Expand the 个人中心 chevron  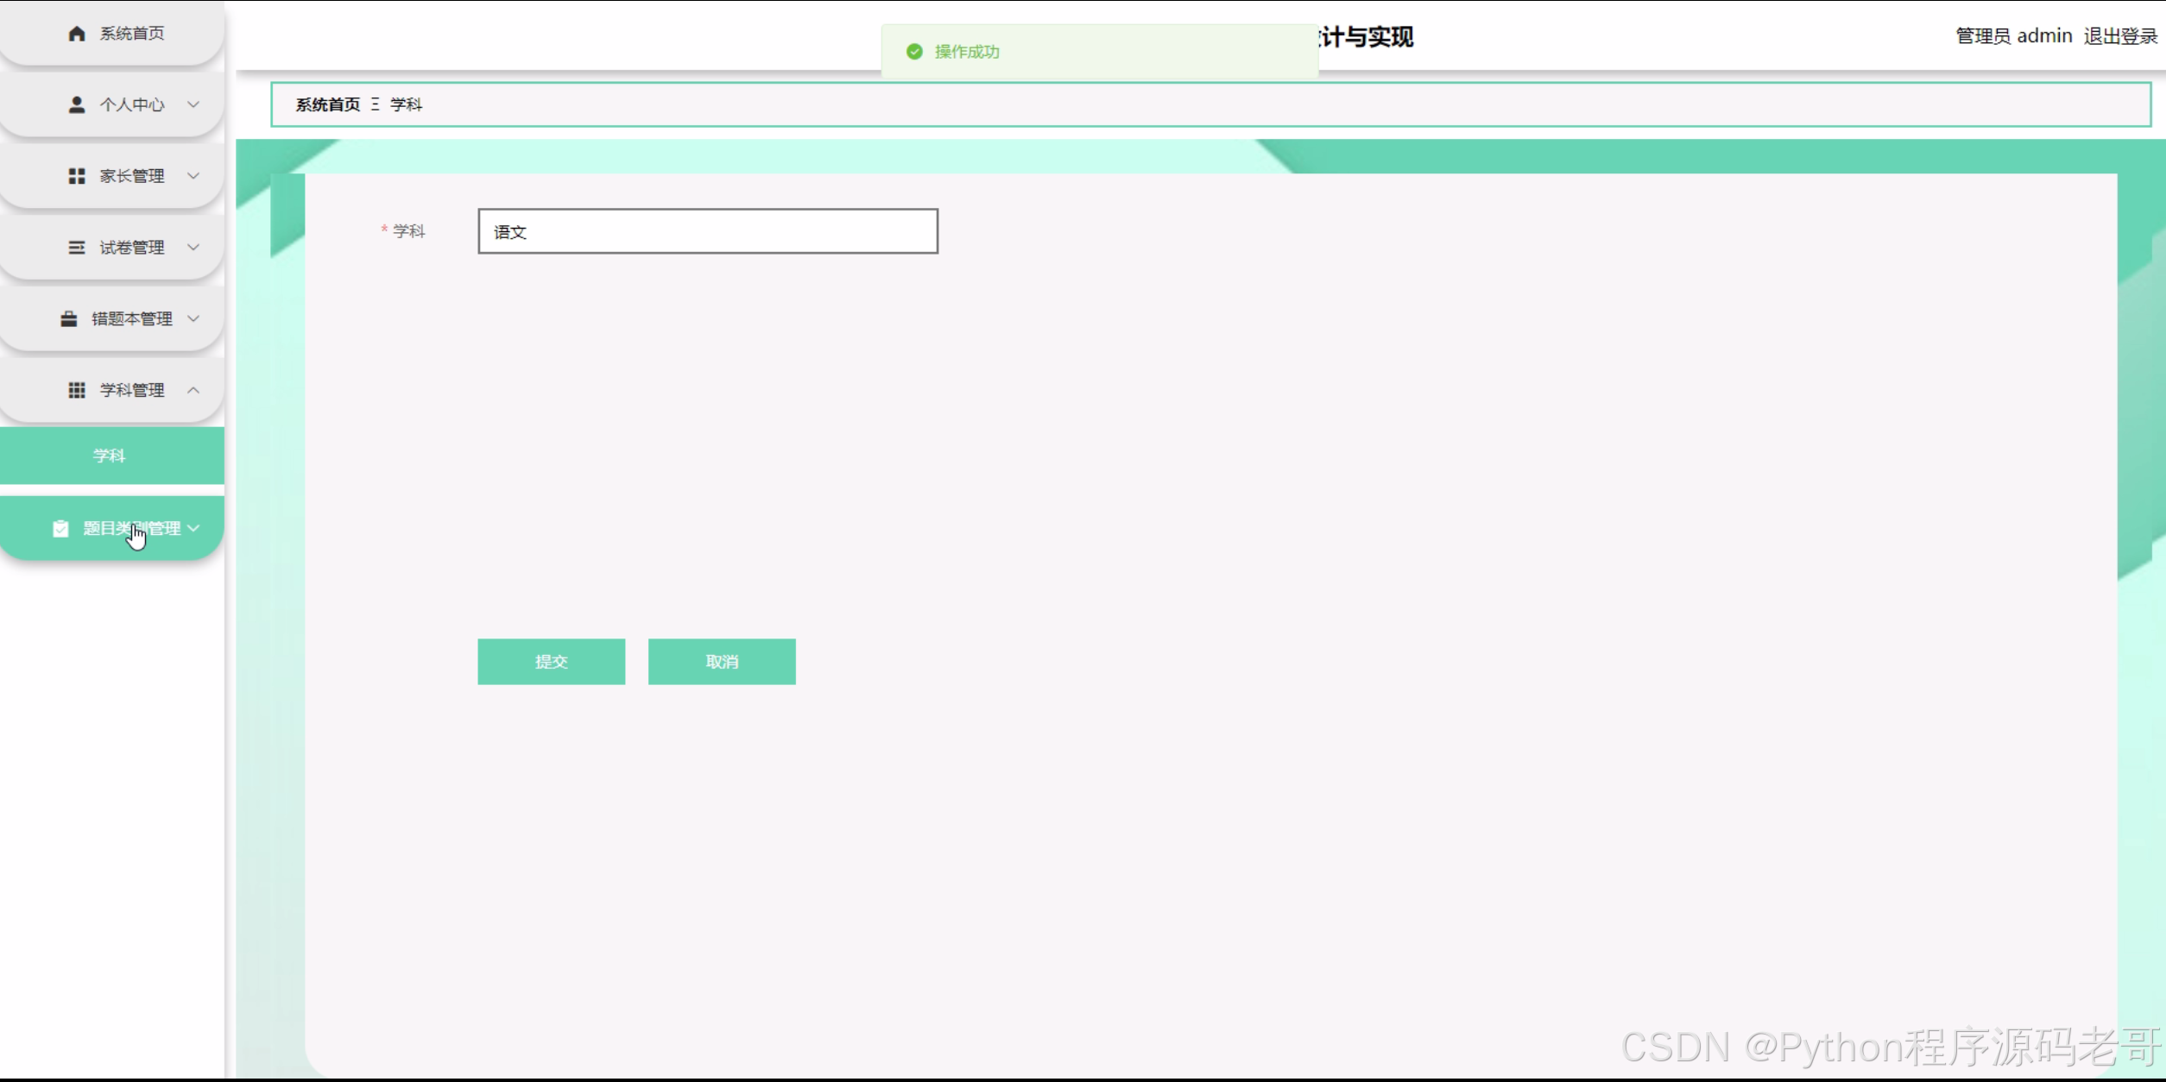point(193,104)
